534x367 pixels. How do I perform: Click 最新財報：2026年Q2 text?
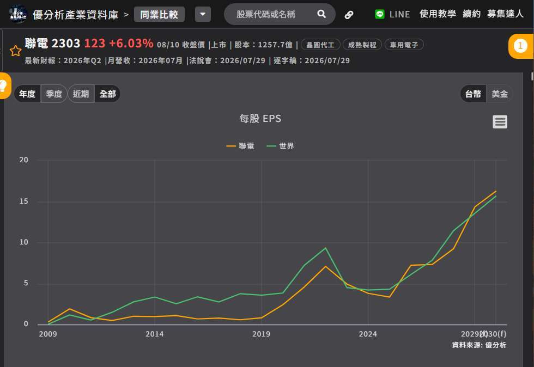pos(63,60)
